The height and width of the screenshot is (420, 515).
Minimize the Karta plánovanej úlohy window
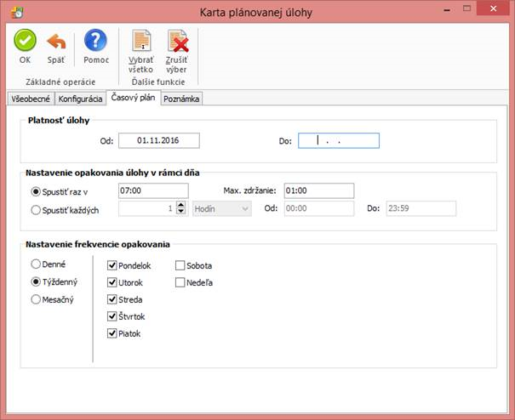pos(447,10)
